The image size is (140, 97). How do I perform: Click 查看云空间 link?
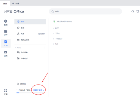pyautogui.click(x=39, y=90)
